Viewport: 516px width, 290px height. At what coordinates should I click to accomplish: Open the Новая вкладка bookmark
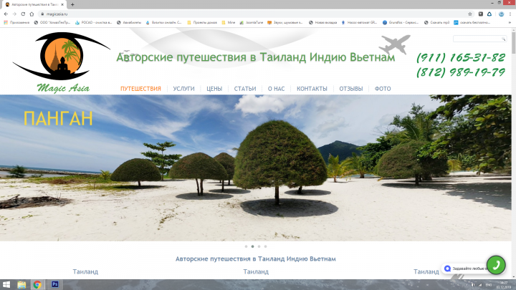(322, 23)
